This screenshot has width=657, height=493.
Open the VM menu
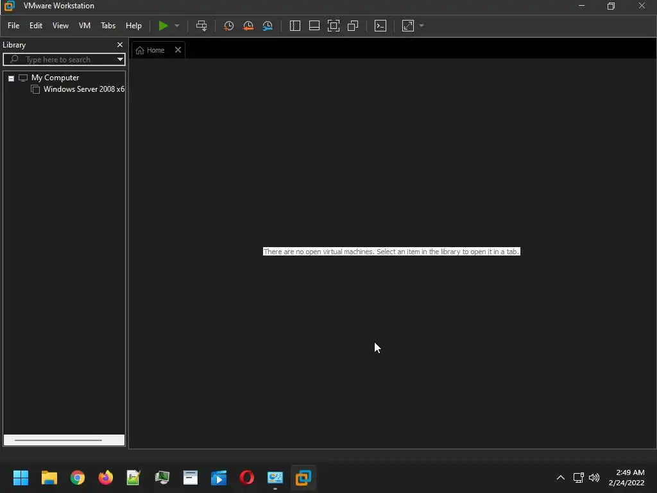(85, 26)
